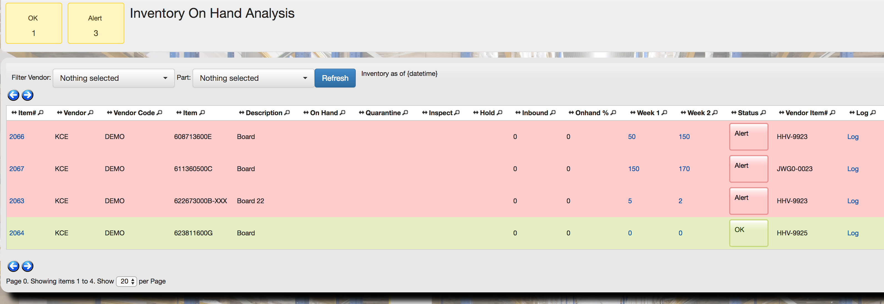Open item number 2067 link

tap(17, 169)
